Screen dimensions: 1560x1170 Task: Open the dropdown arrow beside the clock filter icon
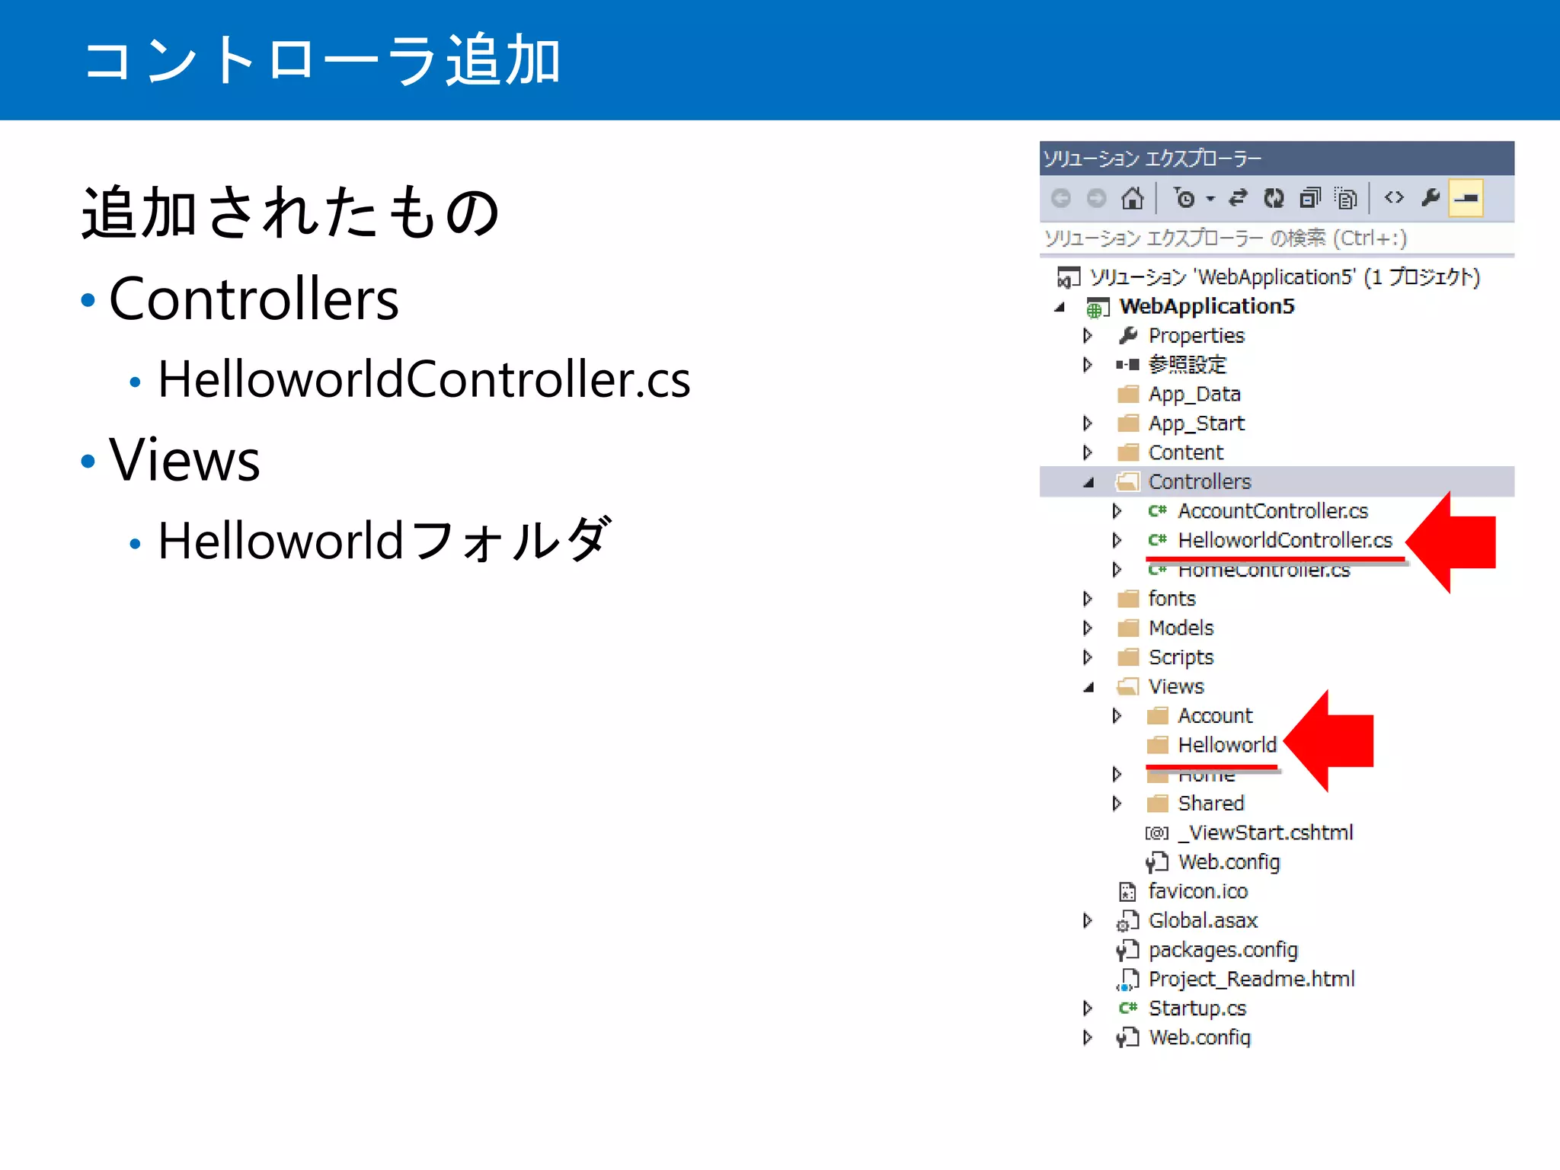pyautogui.click(x=1210, y=200)
